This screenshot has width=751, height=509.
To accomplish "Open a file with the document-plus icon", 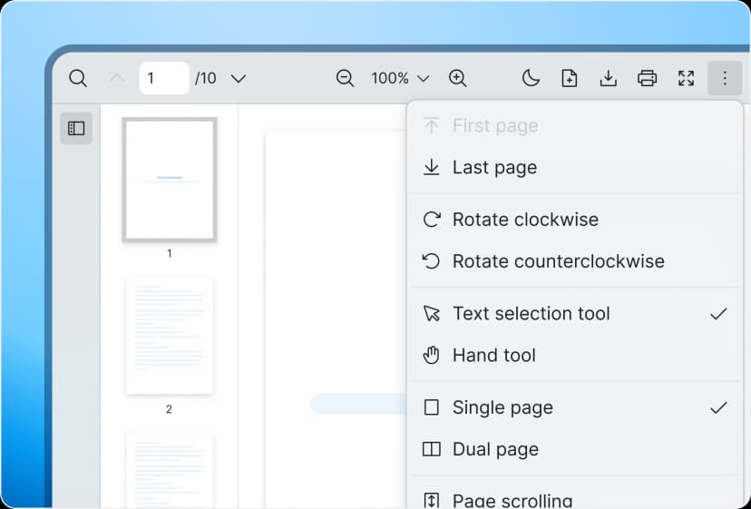I will click(x=570, y=78).
